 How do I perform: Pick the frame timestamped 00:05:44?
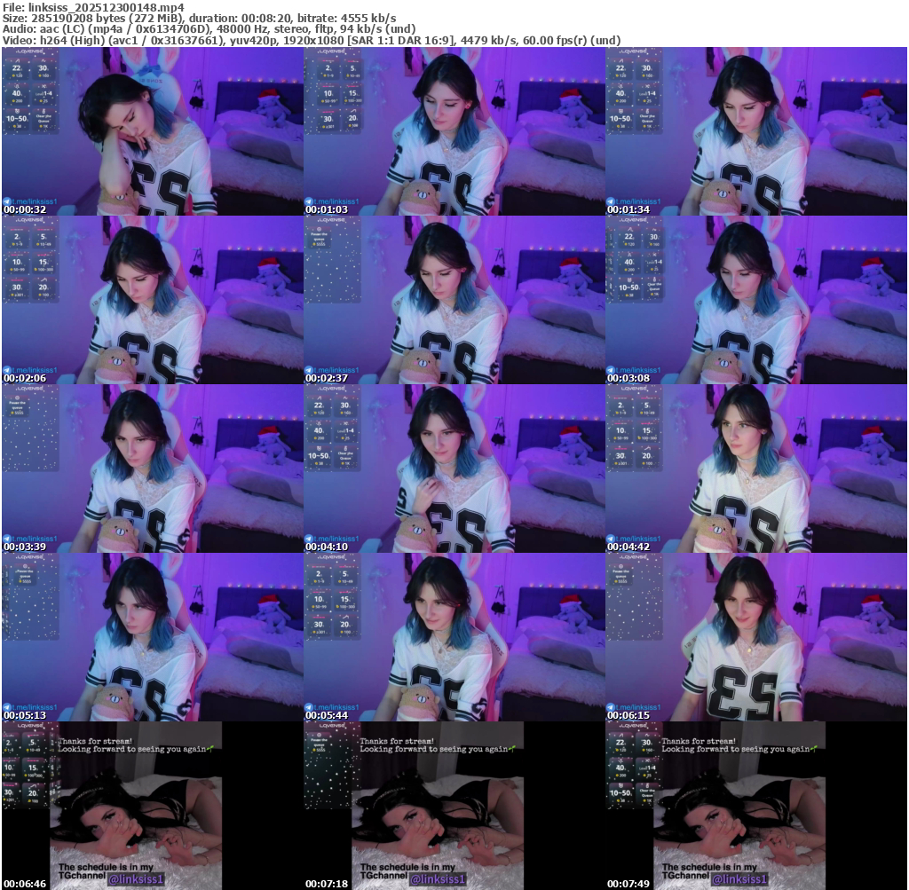coord(454,637)
